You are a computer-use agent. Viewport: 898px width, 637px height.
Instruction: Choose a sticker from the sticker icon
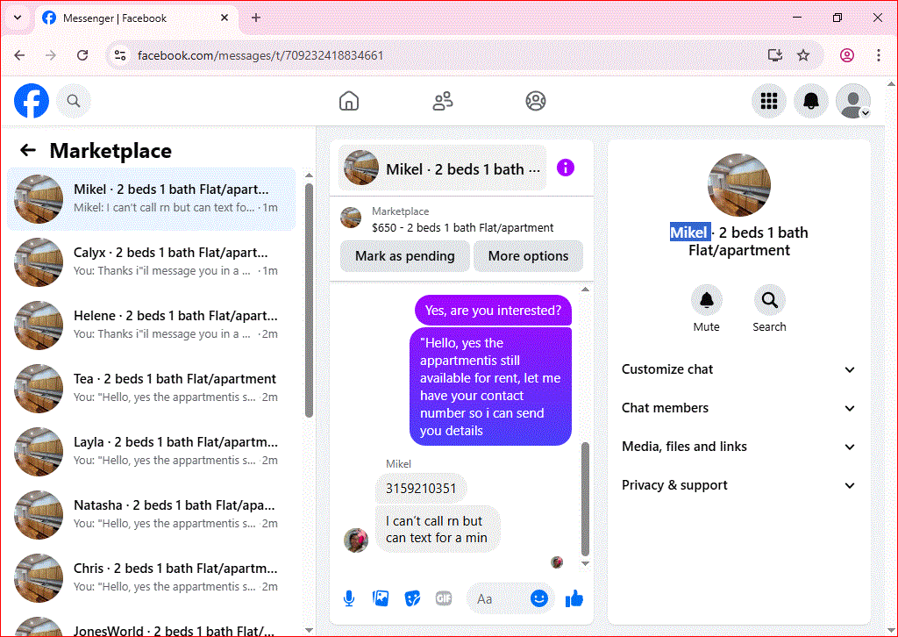pos(412,598)
